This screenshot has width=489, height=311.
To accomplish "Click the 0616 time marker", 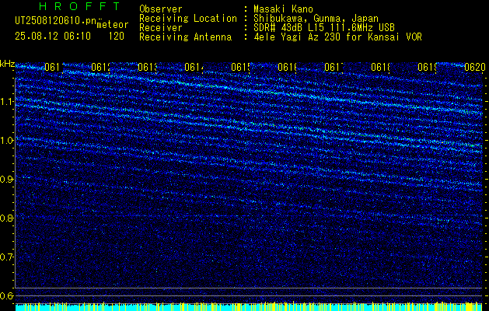I will coord(287,67).
